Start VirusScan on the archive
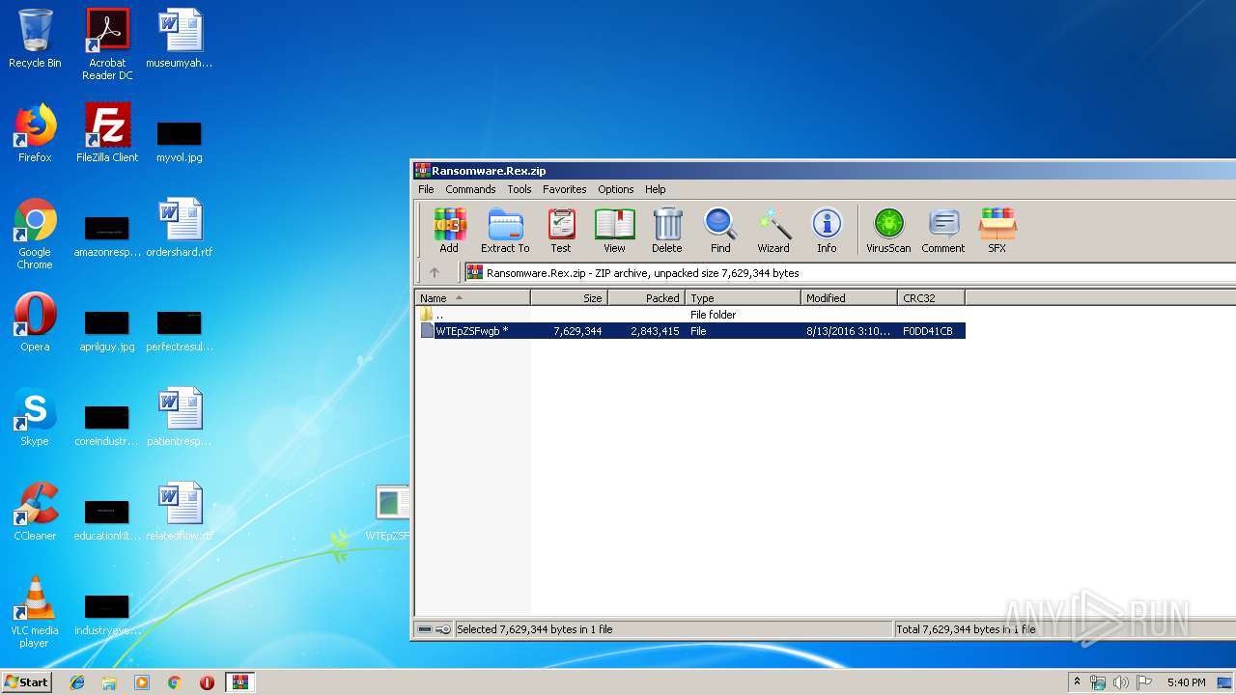The height and width of the screenshot is (695, 1236). [x=888, y=231]
